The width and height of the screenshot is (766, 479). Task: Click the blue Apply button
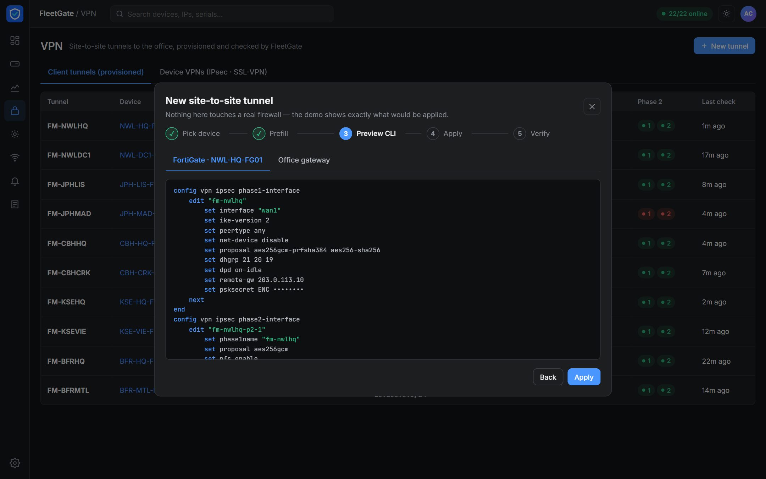tap(584, 377)
